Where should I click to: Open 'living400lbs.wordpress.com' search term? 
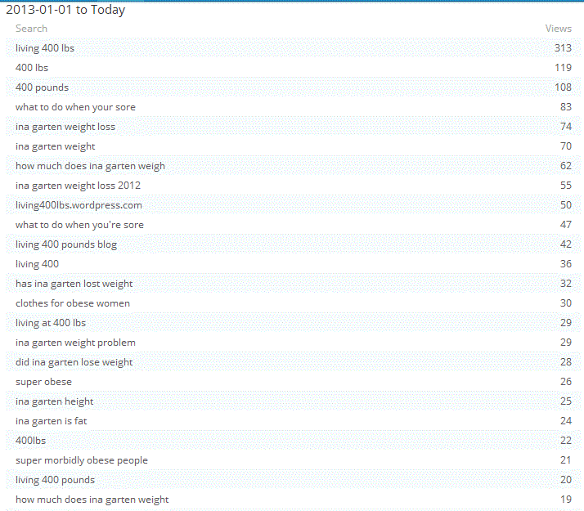point(79,205)
